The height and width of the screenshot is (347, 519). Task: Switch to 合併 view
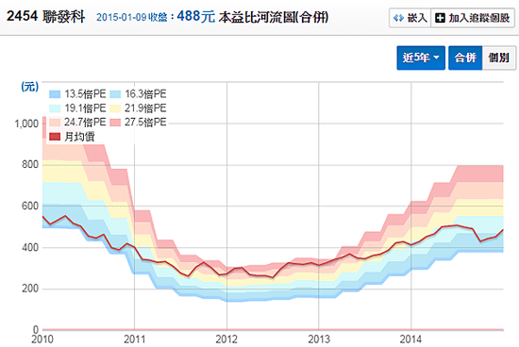pos(465,58)
